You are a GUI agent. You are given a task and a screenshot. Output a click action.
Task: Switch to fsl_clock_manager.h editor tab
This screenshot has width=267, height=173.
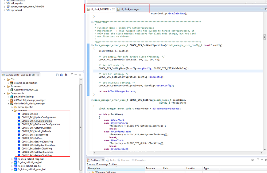[131, 9]
